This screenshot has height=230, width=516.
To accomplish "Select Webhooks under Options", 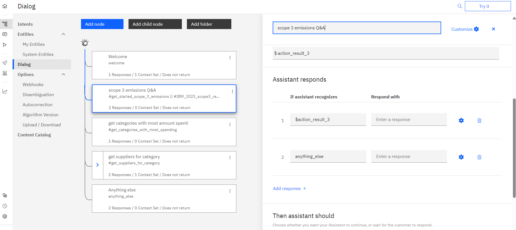I will tap(33, 84).
